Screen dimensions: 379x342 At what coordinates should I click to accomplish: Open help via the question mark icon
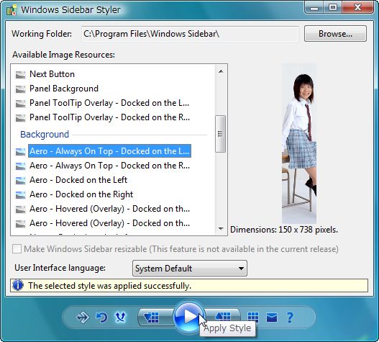290,317
